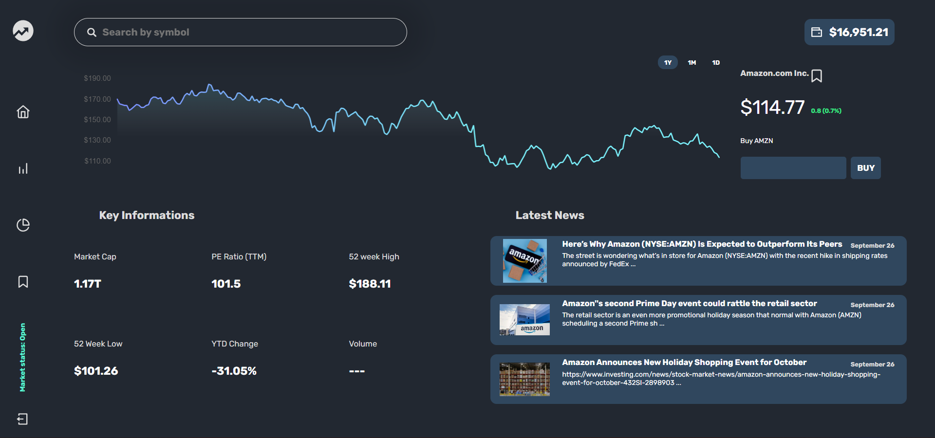The height and width of the screenshot is (438, 935).
Task: Click YTD Change value -31.05%
Action: [x=234, y=371]
